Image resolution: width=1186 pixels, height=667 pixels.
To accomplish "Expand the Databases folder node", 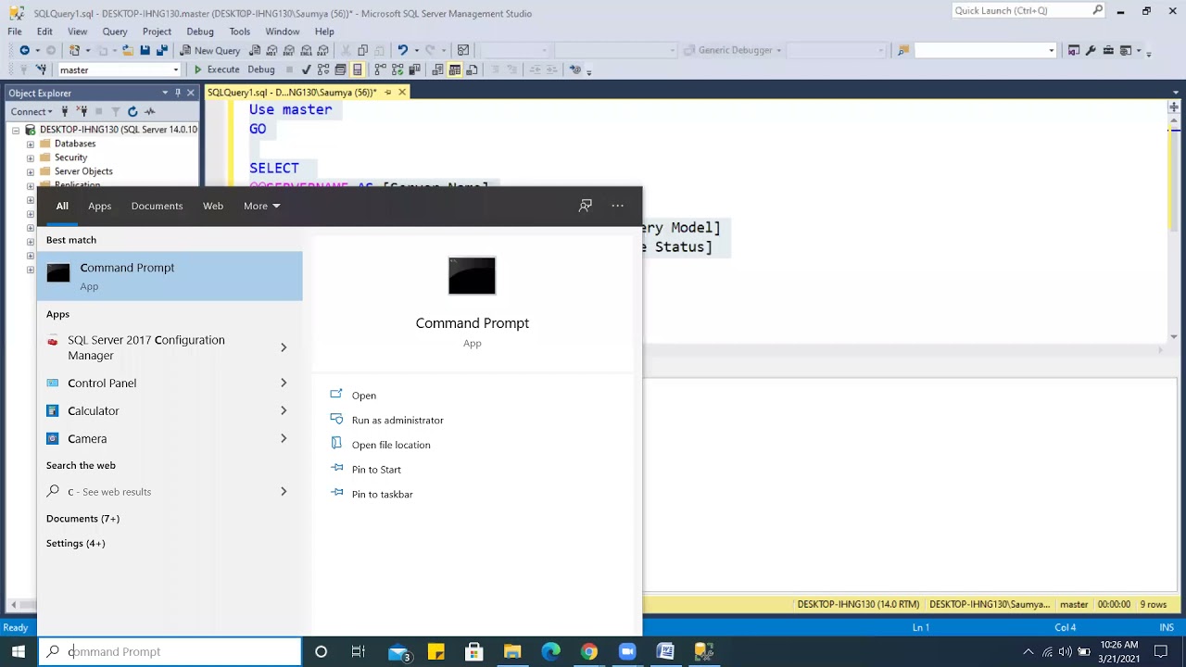I will [31, 144].
